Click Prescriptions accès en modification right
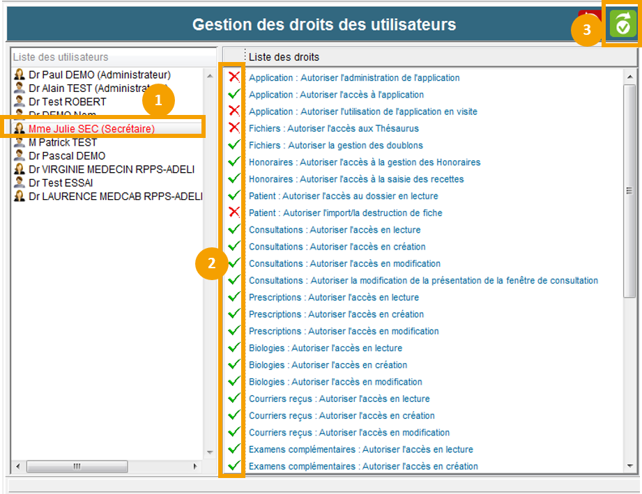The height and width of the screenshot is (494, 642). click(344, 331)
